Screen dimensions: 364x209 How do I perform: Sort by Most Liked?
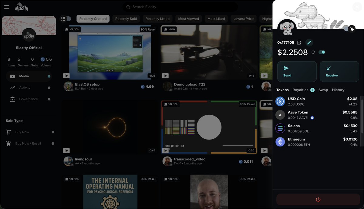point(216,19)
